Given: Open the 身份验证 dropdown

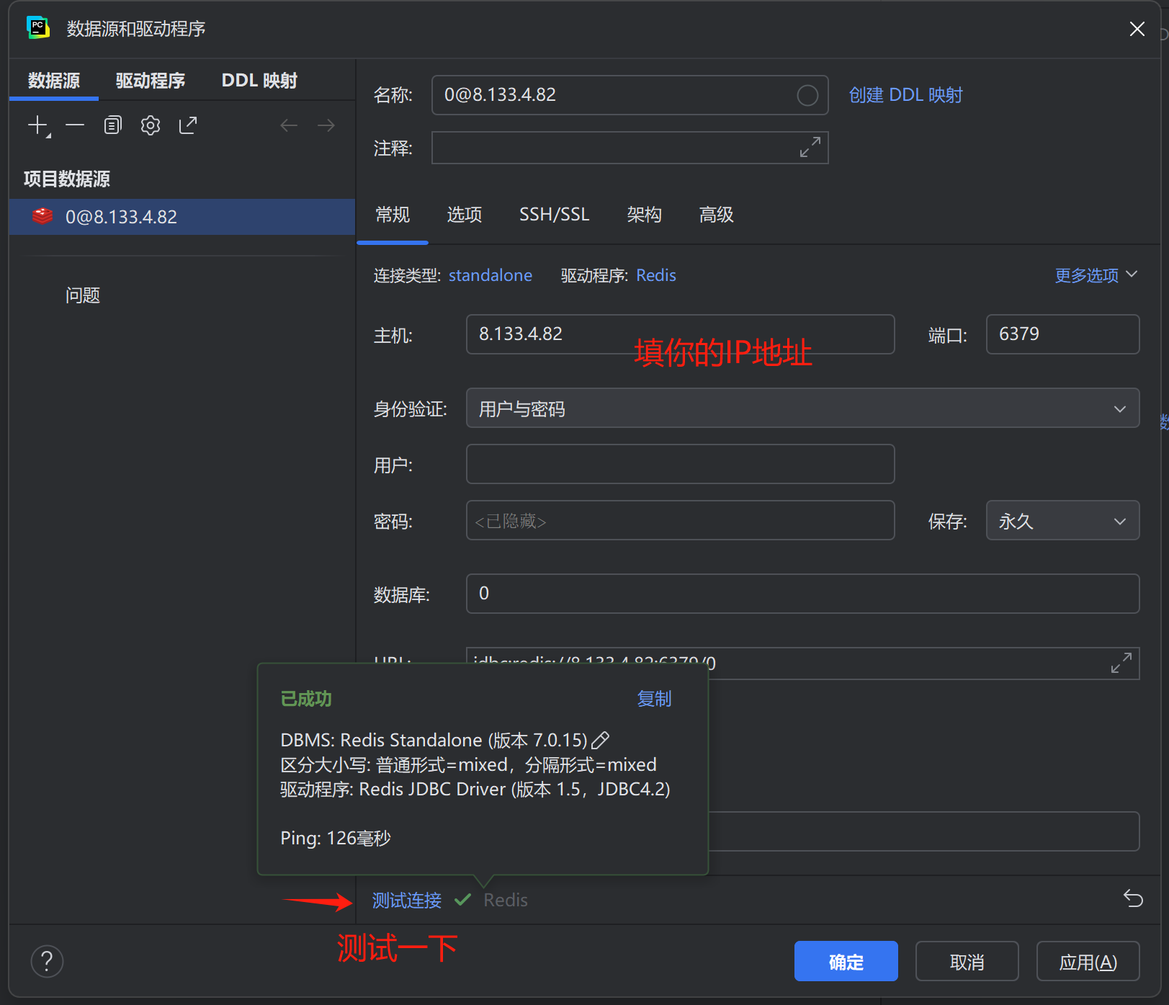Looking at the screenshot, I should [802, 408].
